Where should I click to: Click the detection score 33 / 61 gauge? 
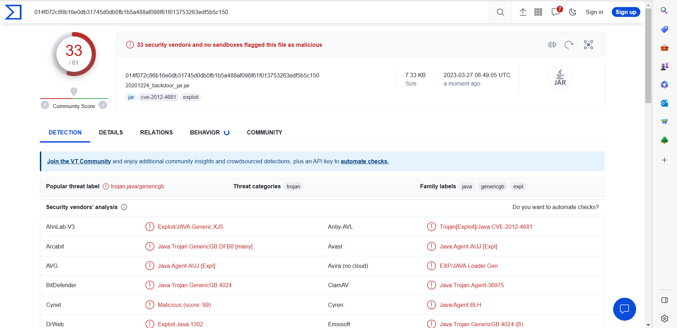(74, 54)
